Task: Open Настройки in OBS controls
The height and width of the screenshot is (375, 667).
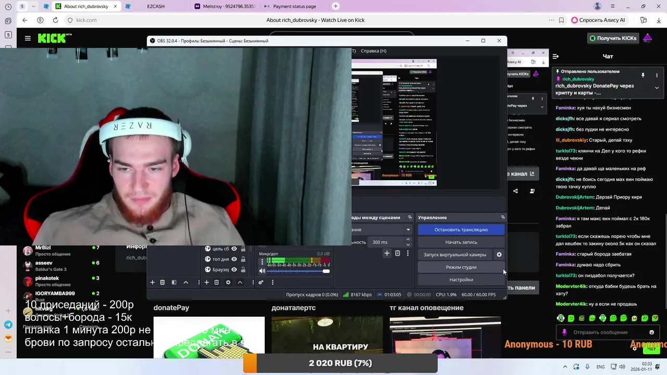Action: pos(461,280)
